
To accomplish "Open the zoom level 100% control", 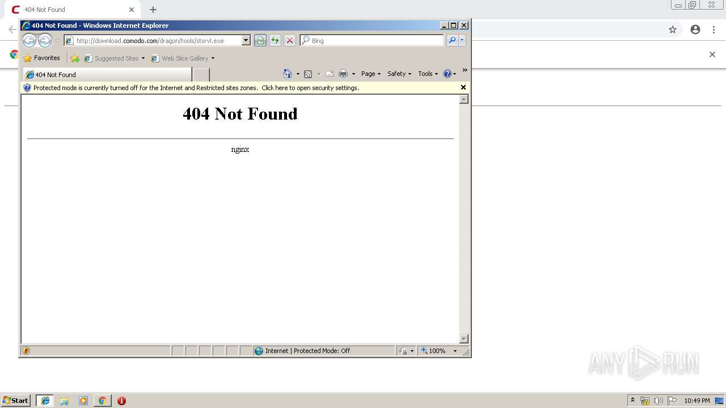I will pyautogui.click(x=434, y=351).
